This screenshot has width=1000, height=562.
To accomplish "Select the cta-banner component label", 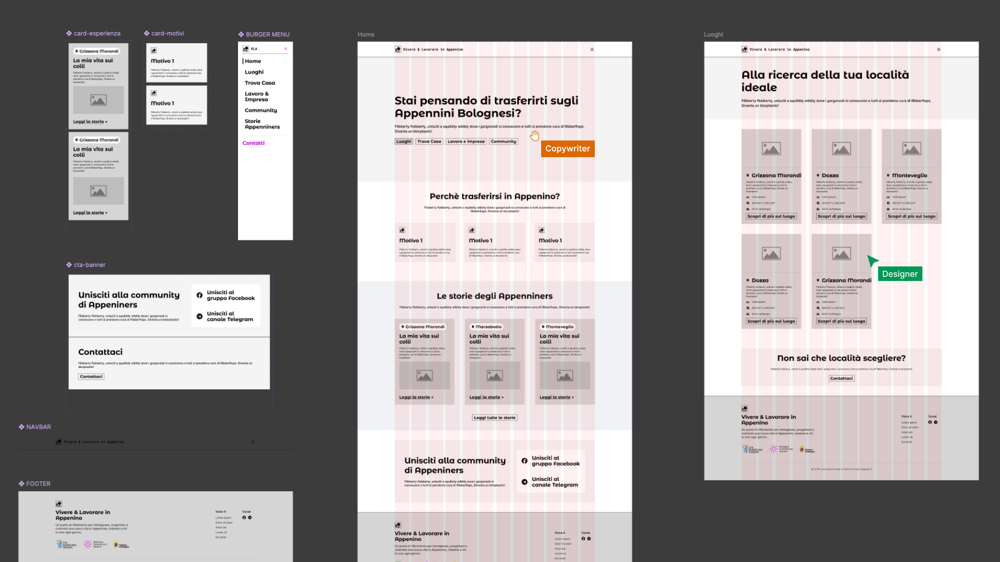I will click(x=86, y=265).
